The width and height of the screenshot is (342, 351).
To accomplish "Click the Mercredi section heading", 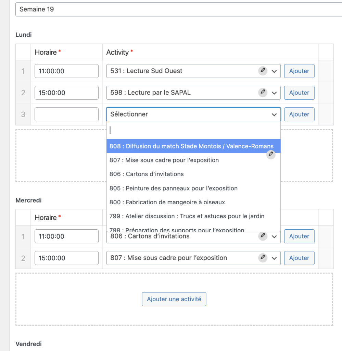I will click(x=28, y=200).
